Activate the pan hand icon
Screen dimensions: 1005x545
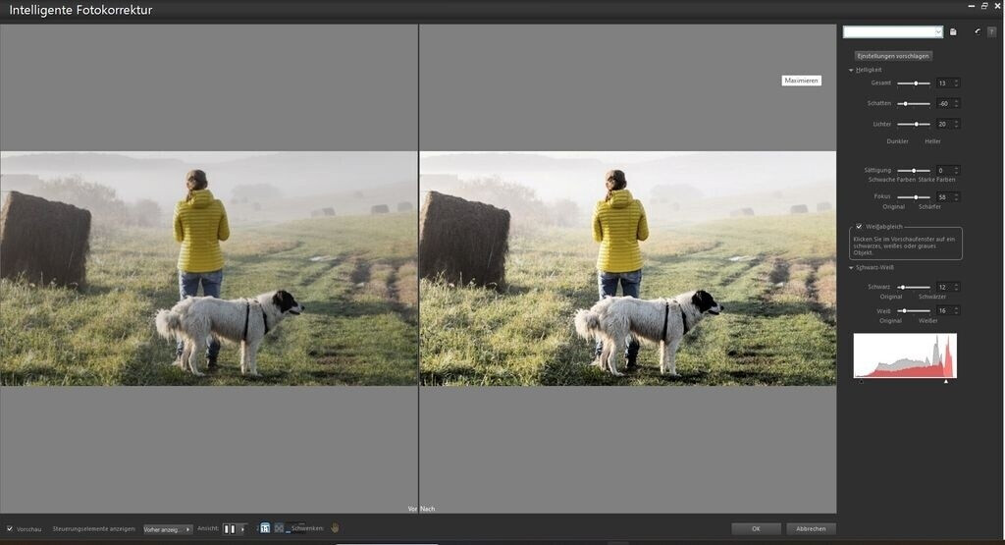[335, 528]
